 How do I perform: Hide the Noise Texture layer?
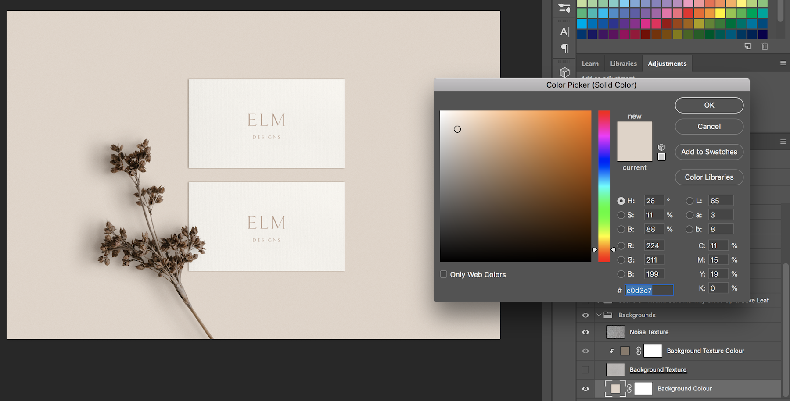pos(585,332)
